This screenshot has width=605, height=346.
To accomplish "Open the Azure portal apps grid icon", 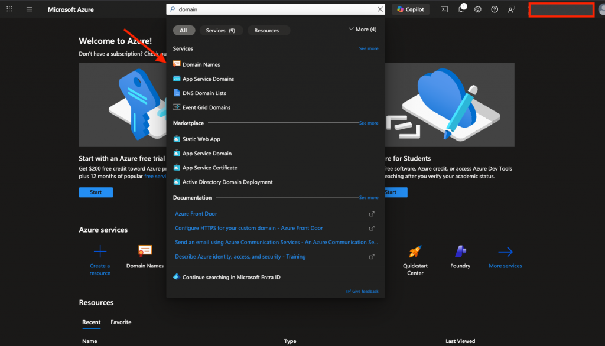I will [9, 9].
